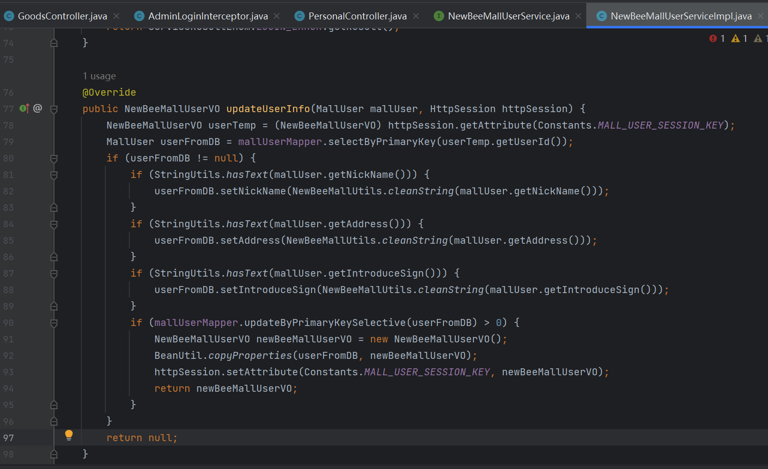The width and height of the screenshot is (768, 469).
Task: Click the NewBeeMallUserServiceImpl.java class file icon
Action: click(602, 16)
